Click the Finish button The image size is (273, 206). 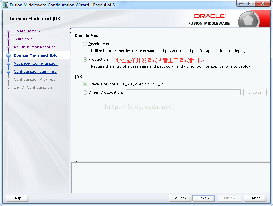(230, 198)
